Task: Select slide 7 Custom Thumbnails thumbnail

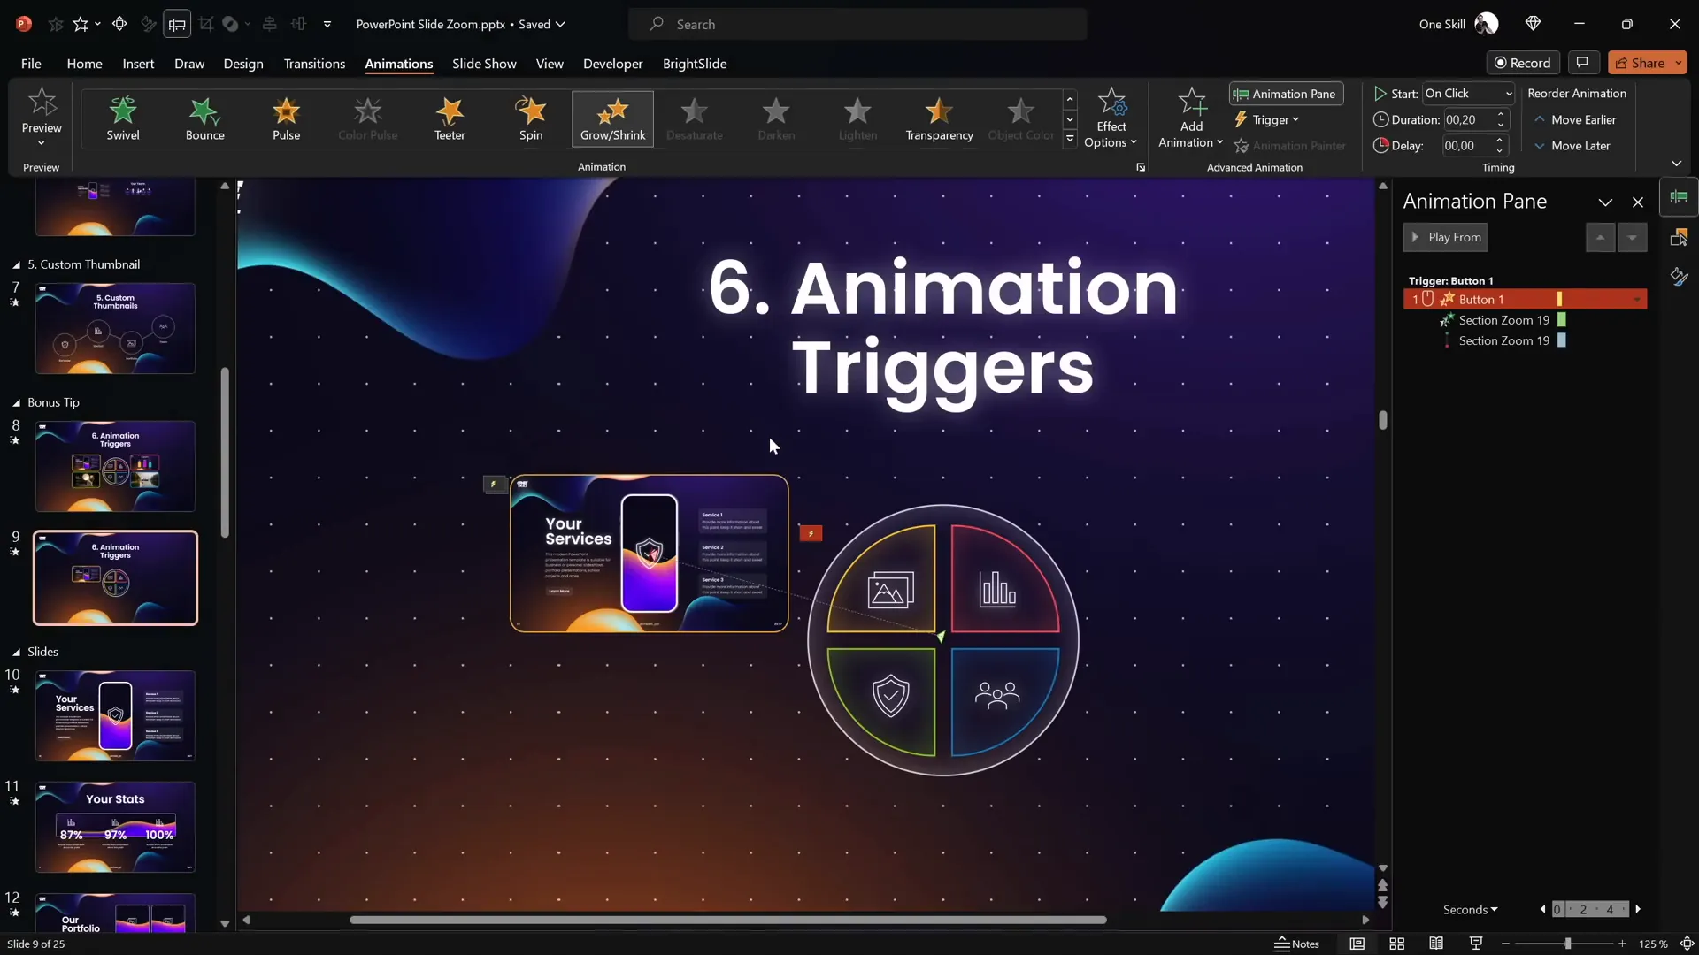Action: point(115,328)
